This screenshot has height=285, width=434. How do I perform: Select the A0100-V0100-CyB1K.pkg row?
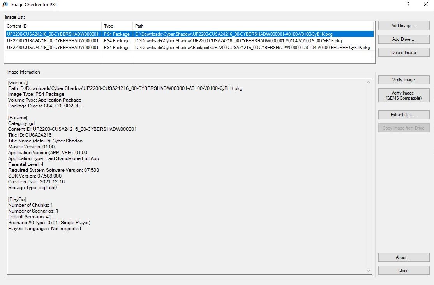pyautogui.click(x=190, y=34)
